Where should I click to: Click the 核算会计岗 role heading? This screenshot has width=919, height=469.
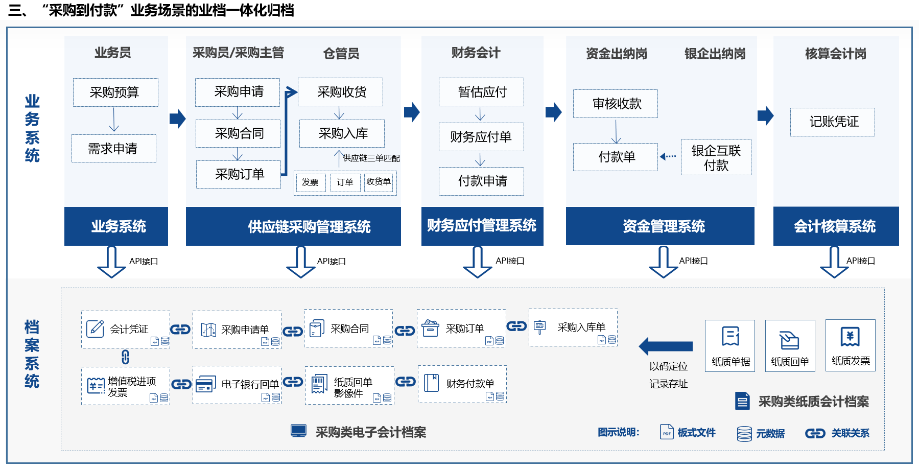(836, 54)
